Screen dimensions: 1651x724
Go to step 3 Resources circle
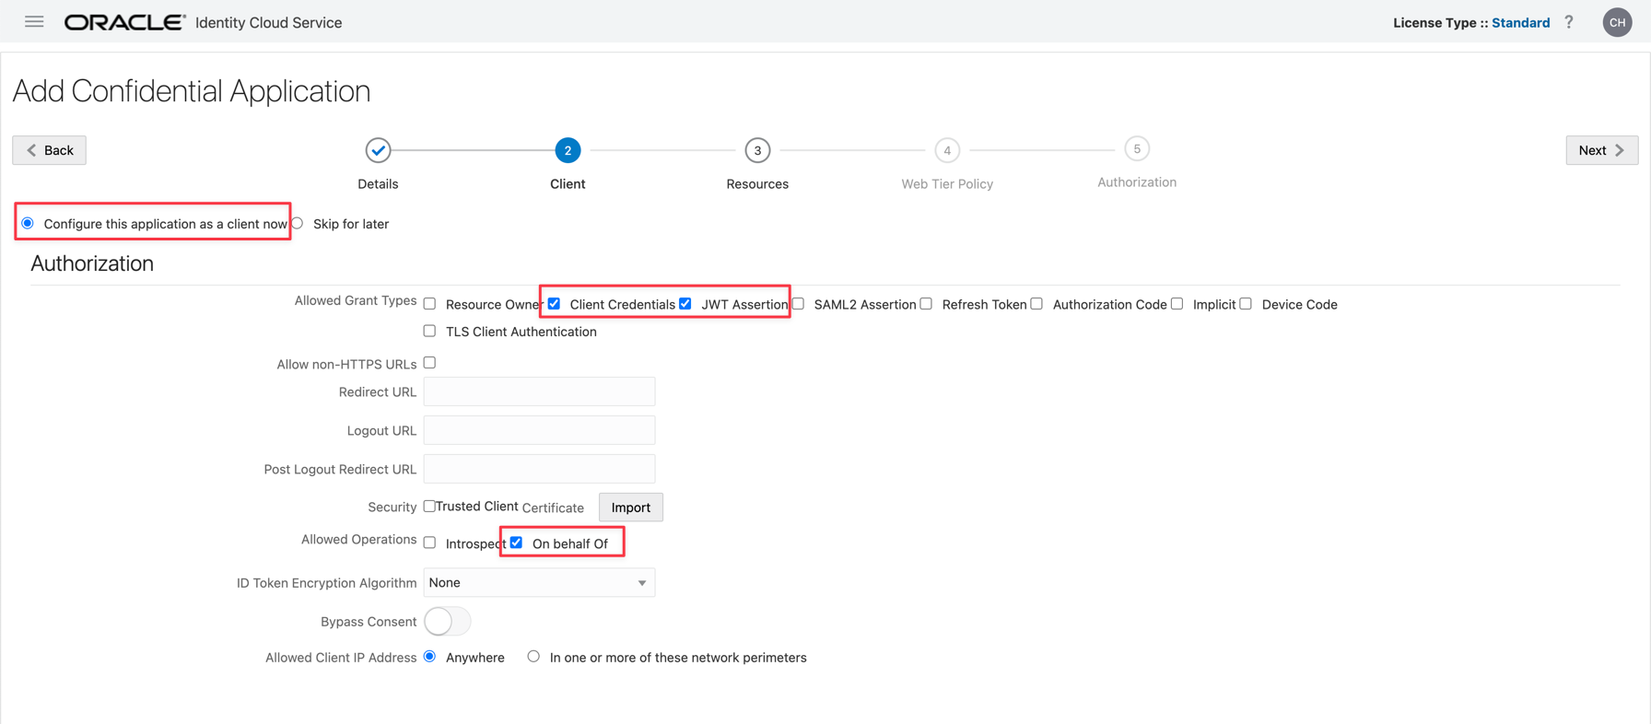[x=757, y=150]
